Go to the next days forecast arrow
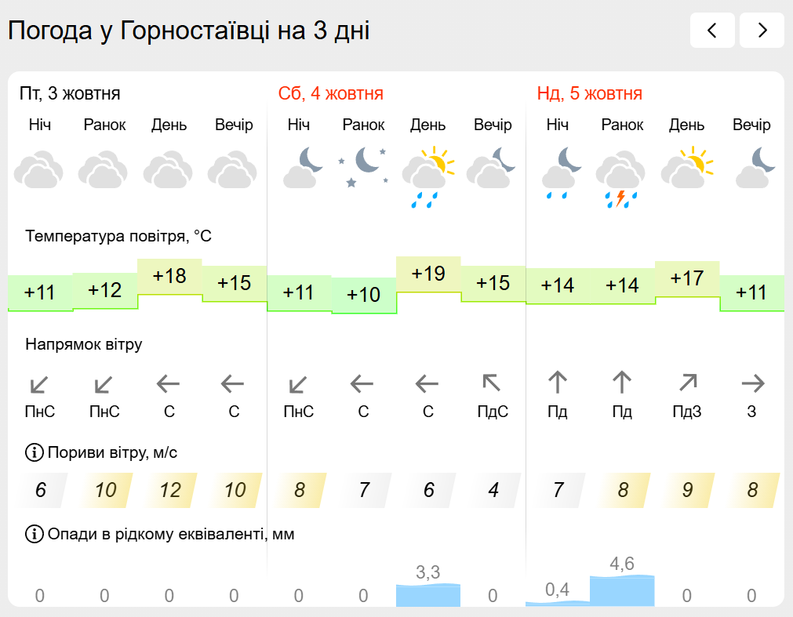The width and height of the screenshot is (793, 617). click(762, 31)
